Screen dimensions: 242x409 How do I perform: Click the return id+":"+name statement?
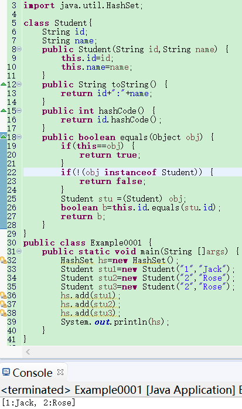(107, 93)
